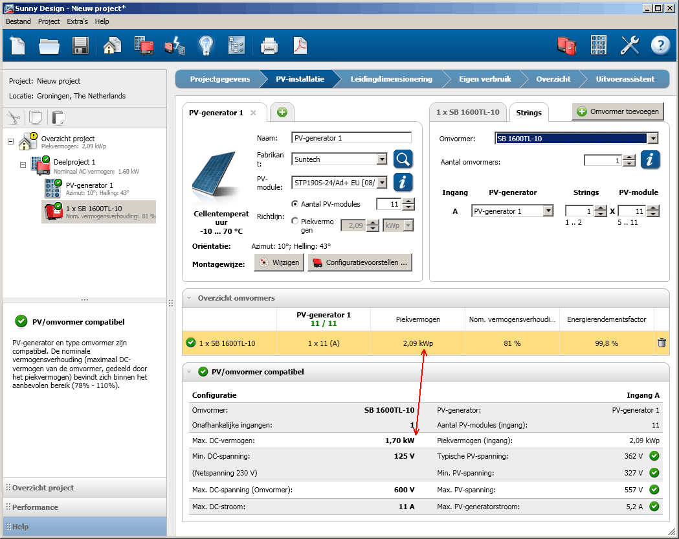The width and height of the screenshot is (679, 539).
Task: Switch to the 1 x SB 1600TL-10 tab
Action: click(x=468, y=112)
